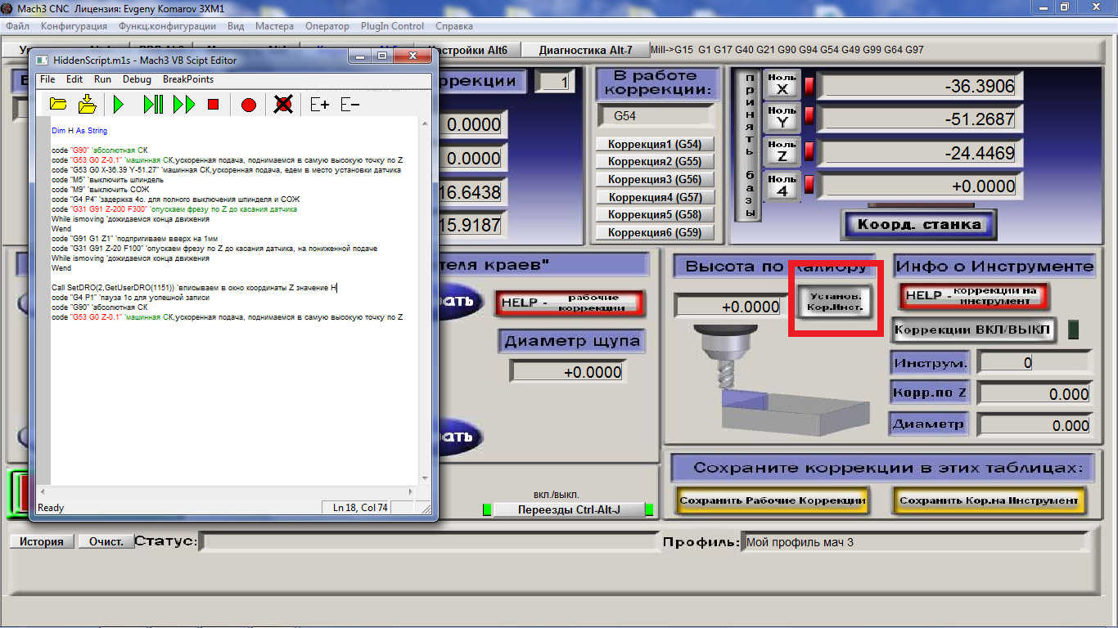Click the Корр.по Z value field
Viewport: 1118px width, 628px height.
pyautogui.click(x=1035, y=394)
